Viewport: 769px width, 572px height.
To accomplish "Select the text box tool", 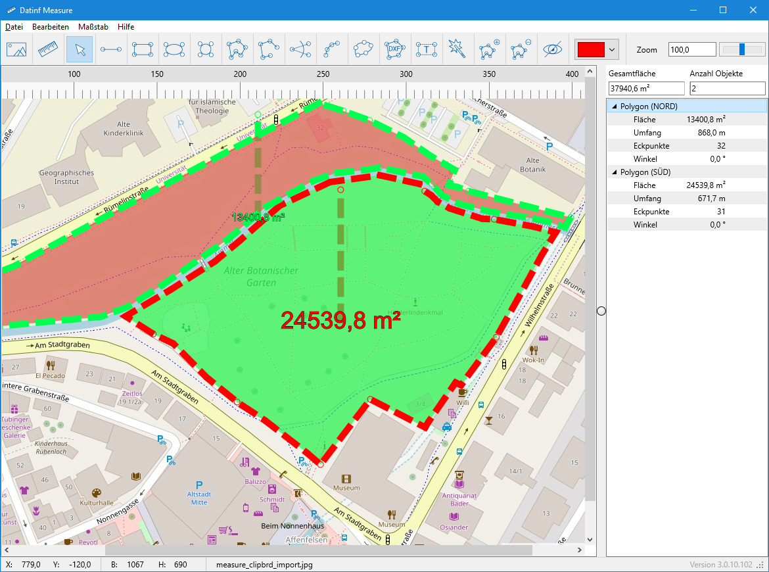I will click(x=427, y=49).
